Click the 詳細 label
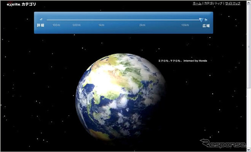Image resolution: width=251 pixels, height=152 pixels. tap(40, 25)
